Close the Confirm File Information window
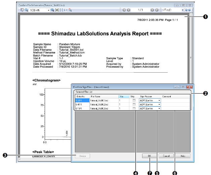Screen dimensions: 211x175 [190, 5]
